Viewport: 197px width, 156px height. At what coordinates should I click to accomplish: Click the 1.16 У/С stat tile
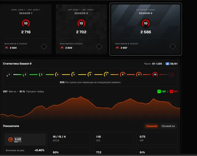click(x=114, y=138)
